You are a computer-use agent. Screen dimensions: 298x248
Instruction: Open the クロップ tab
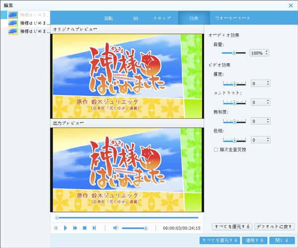click(x=162, y=17)
